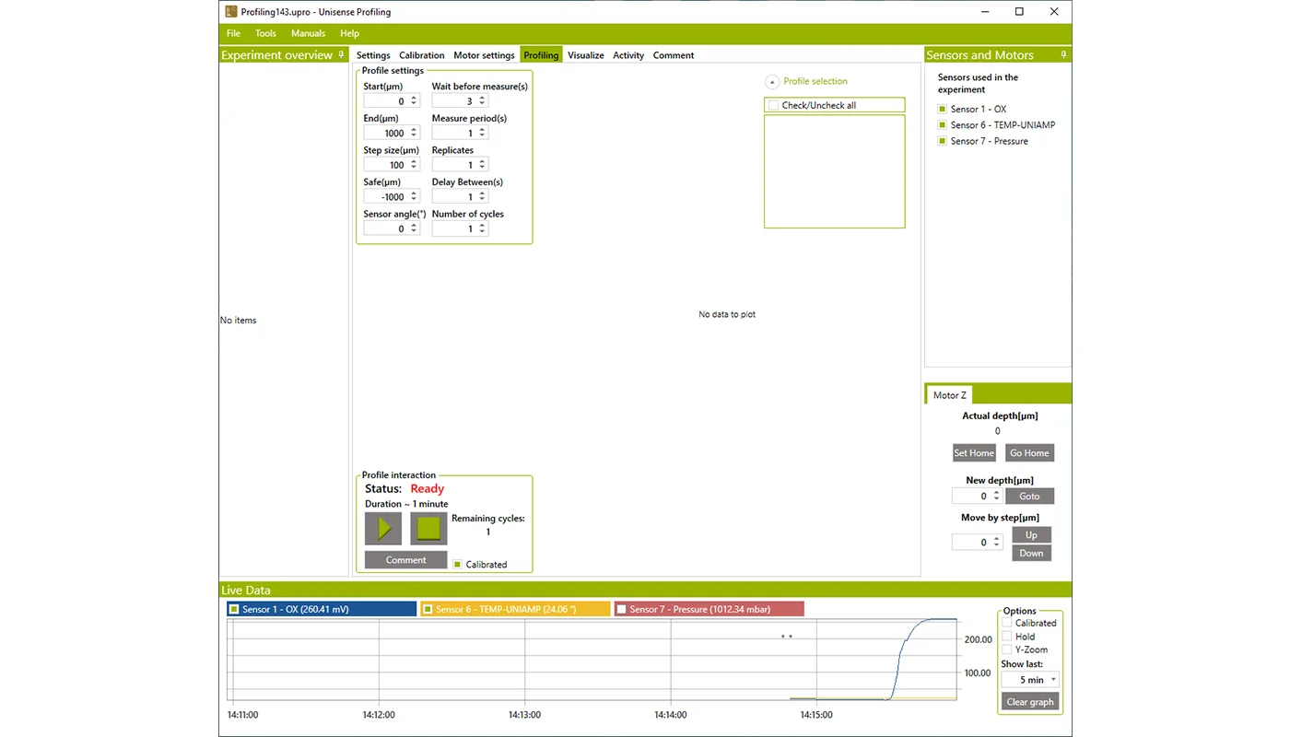Adjust Start(µm) using its spinner arrows
1290x737 pixels.
pyautogui.click(x=414, y=101)
